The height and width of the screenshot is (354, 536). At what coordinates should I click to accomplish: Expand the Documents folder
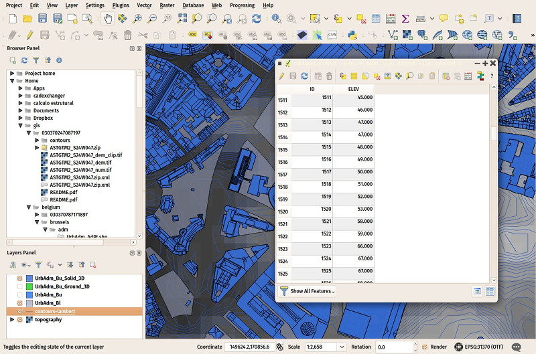(x=20, y=110)
